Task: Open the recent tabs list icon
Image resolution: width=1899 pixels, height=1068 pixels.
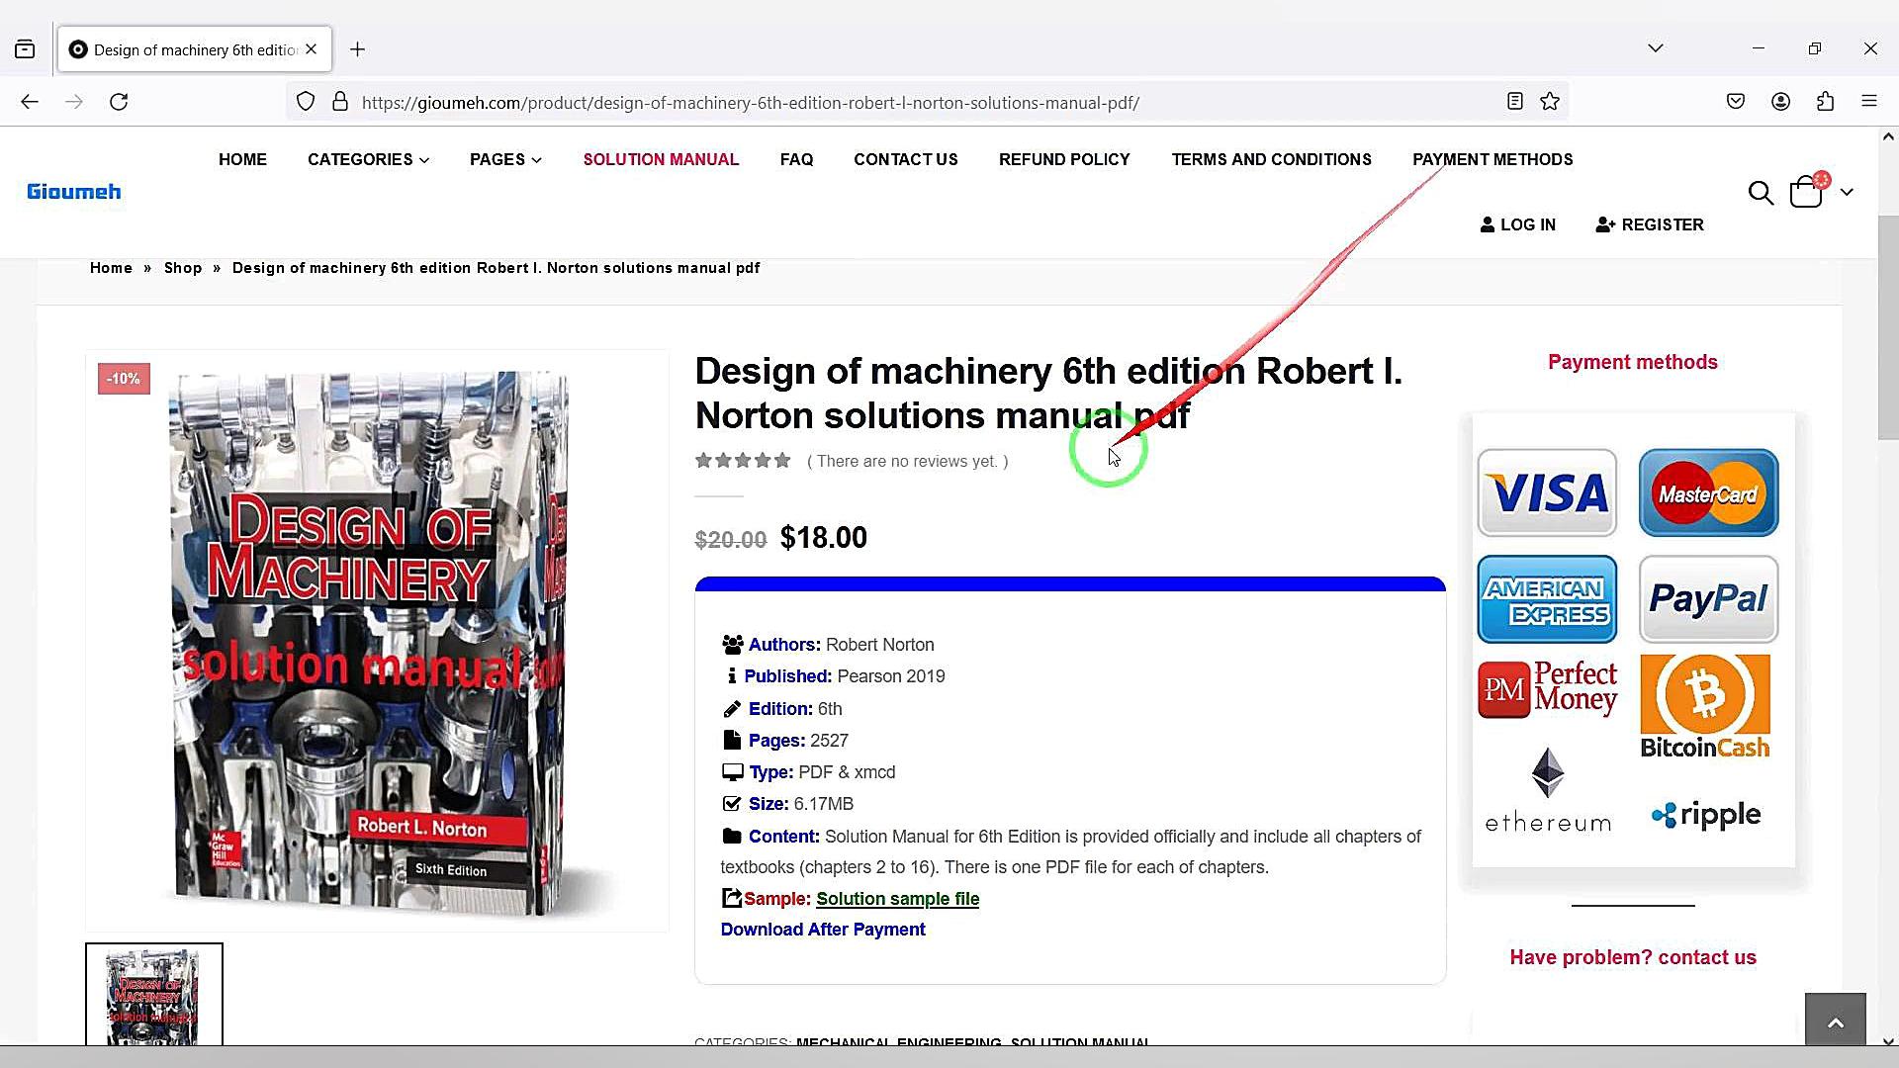Action: (25, 49)
